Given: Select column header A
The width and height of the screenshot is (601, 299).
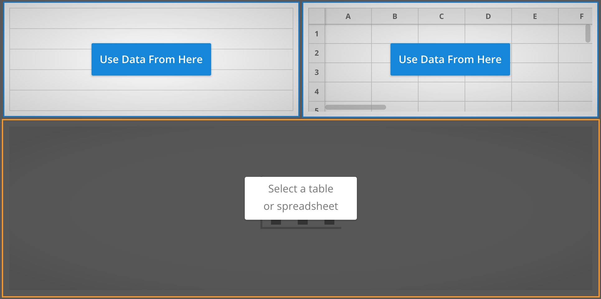Looking at the screenshot, I should [x=348, y=16].
